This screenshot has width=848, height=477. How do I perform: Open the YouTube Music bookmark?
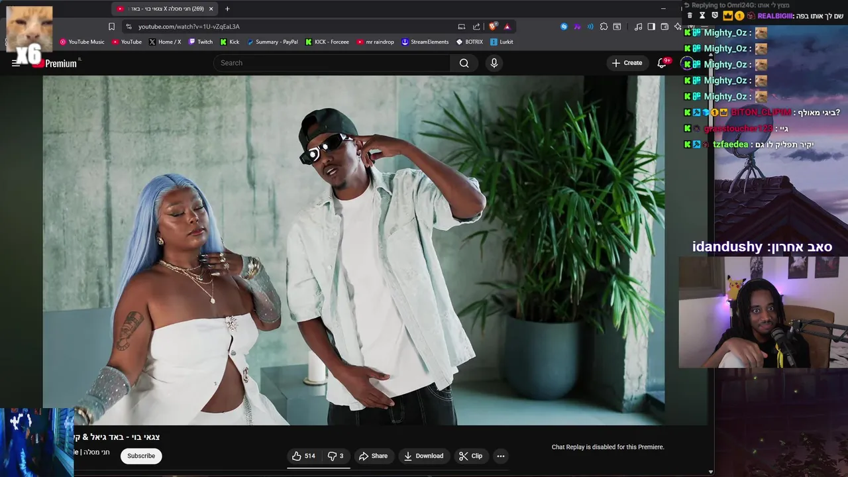82,42
